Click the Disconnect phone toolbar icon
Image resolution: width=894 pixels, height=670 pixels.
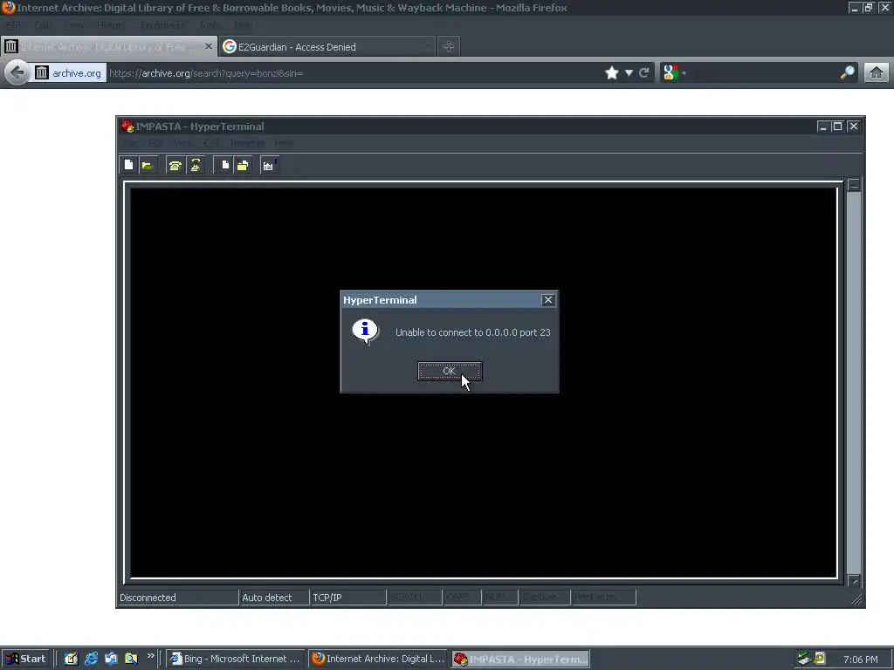(195, 165)
